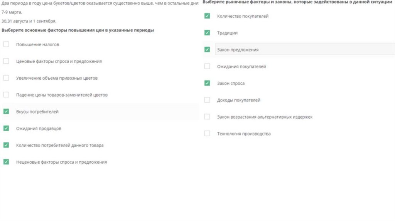
Task: Check the 'Повышение налогов' checkbox
Action: click(6, 44)
